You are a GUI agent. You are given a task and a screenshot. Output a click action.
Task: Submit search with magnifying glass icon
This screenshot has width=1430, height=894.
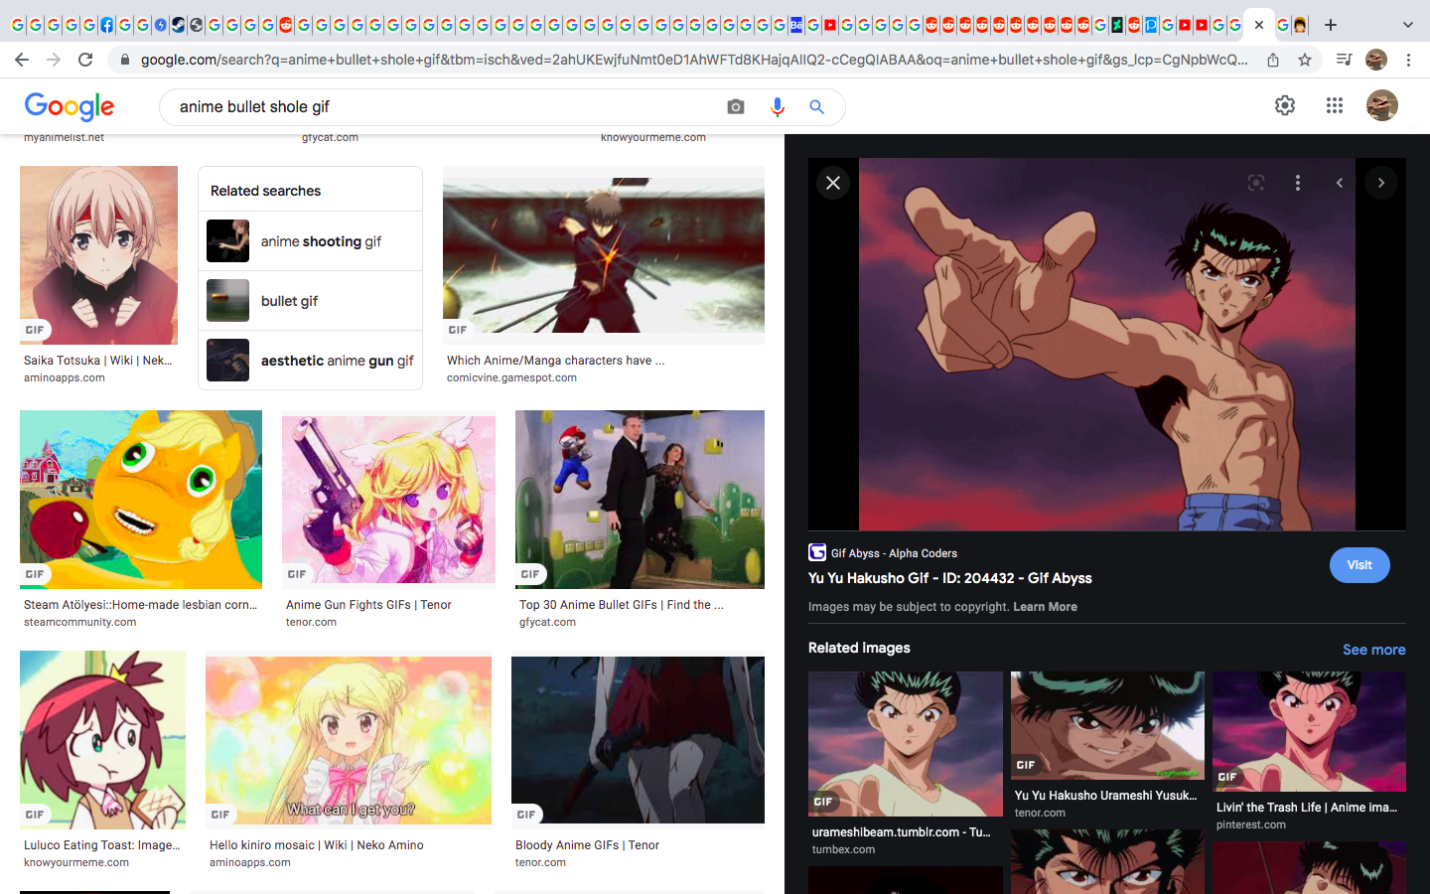[816, 106]
